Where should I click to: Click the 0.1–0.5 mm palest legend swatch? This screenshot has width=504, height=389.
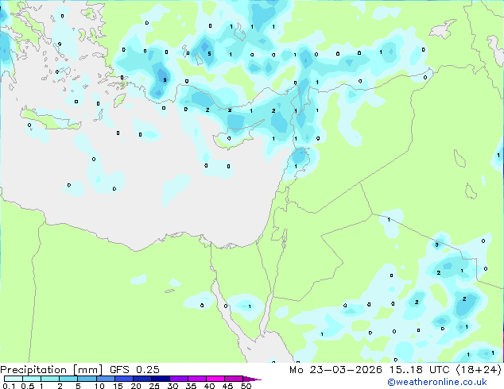14,379
